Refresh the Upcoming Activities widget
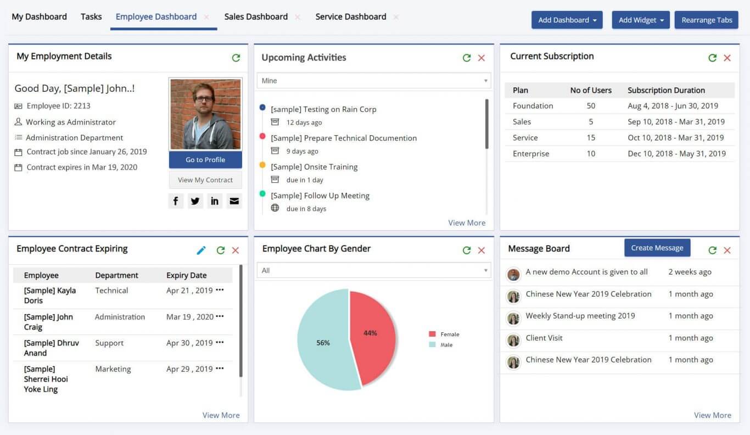The image size is (750, 435). [466, 58]
